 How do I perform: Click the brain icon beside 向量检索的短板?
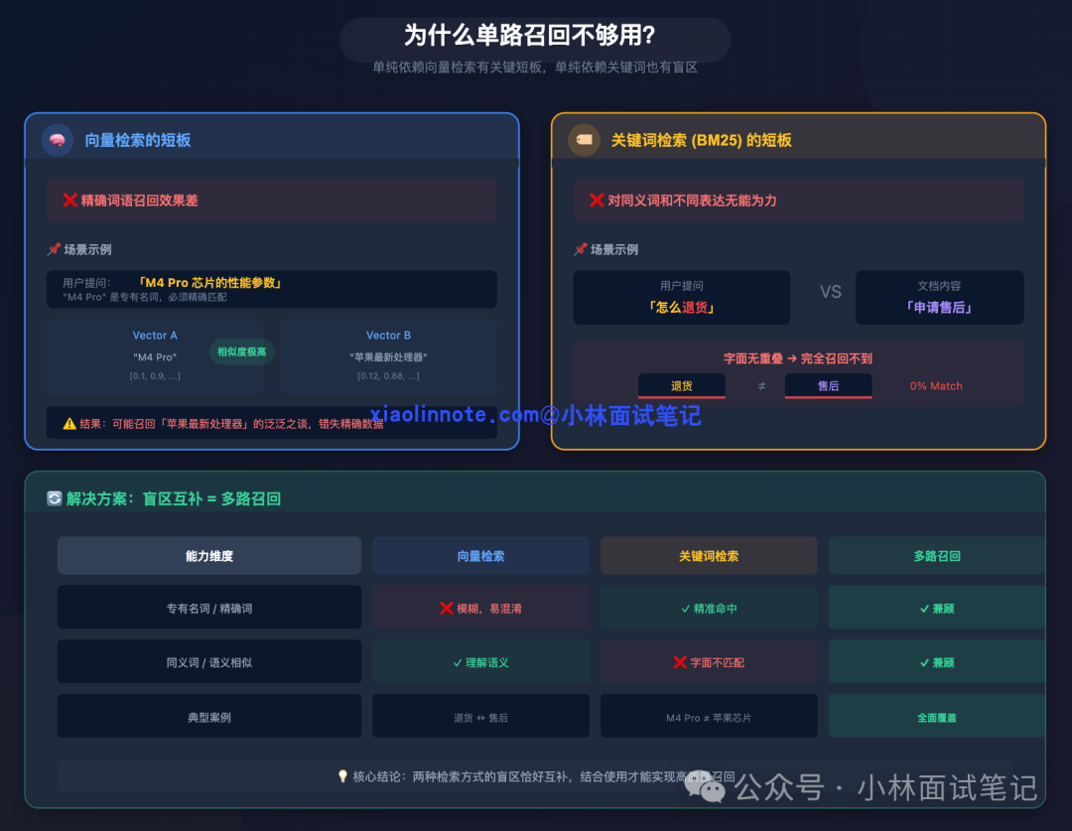coord(58,140)
